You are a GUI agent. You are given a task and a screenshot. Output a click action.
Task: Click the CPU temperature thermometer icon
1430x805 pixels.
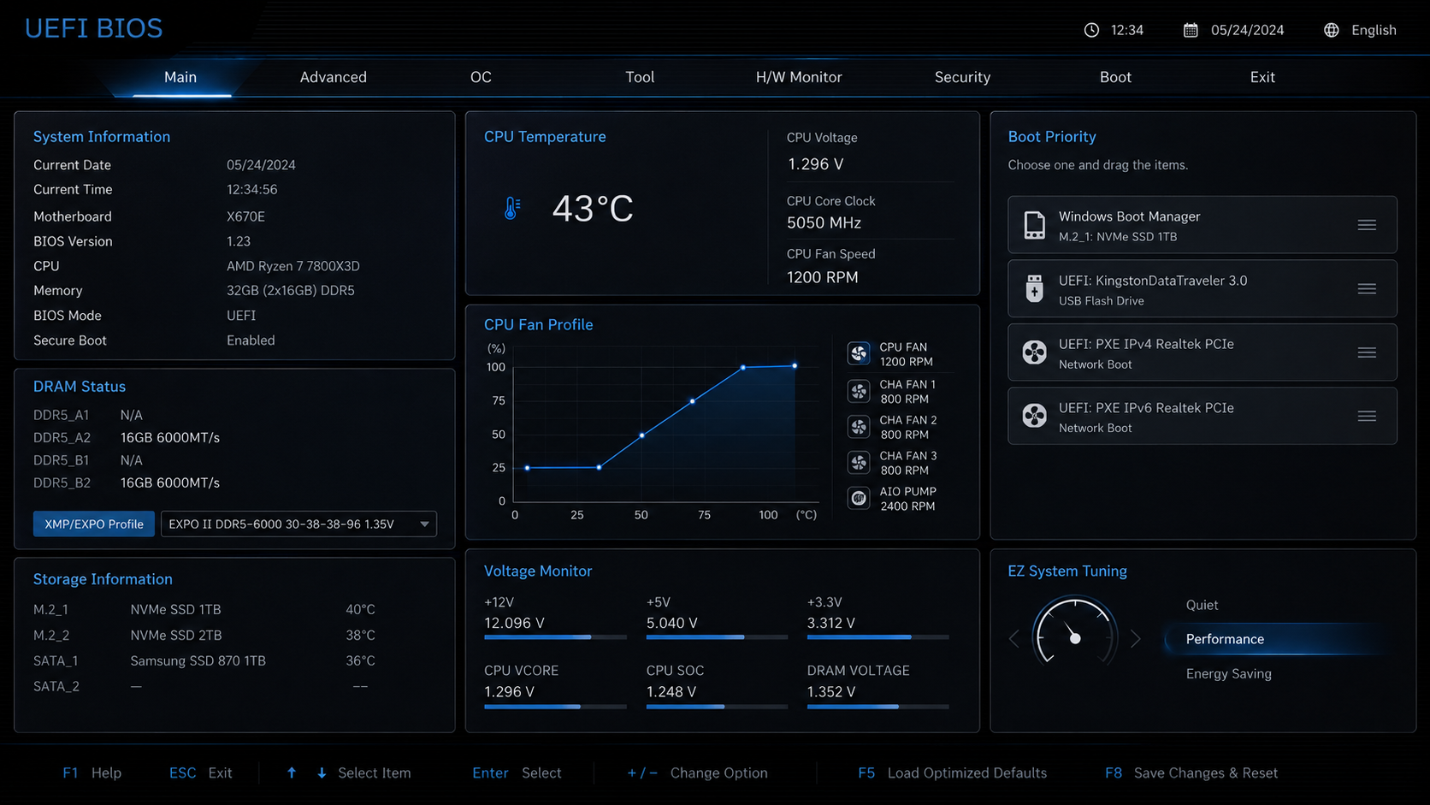click(x=511, y=208)
